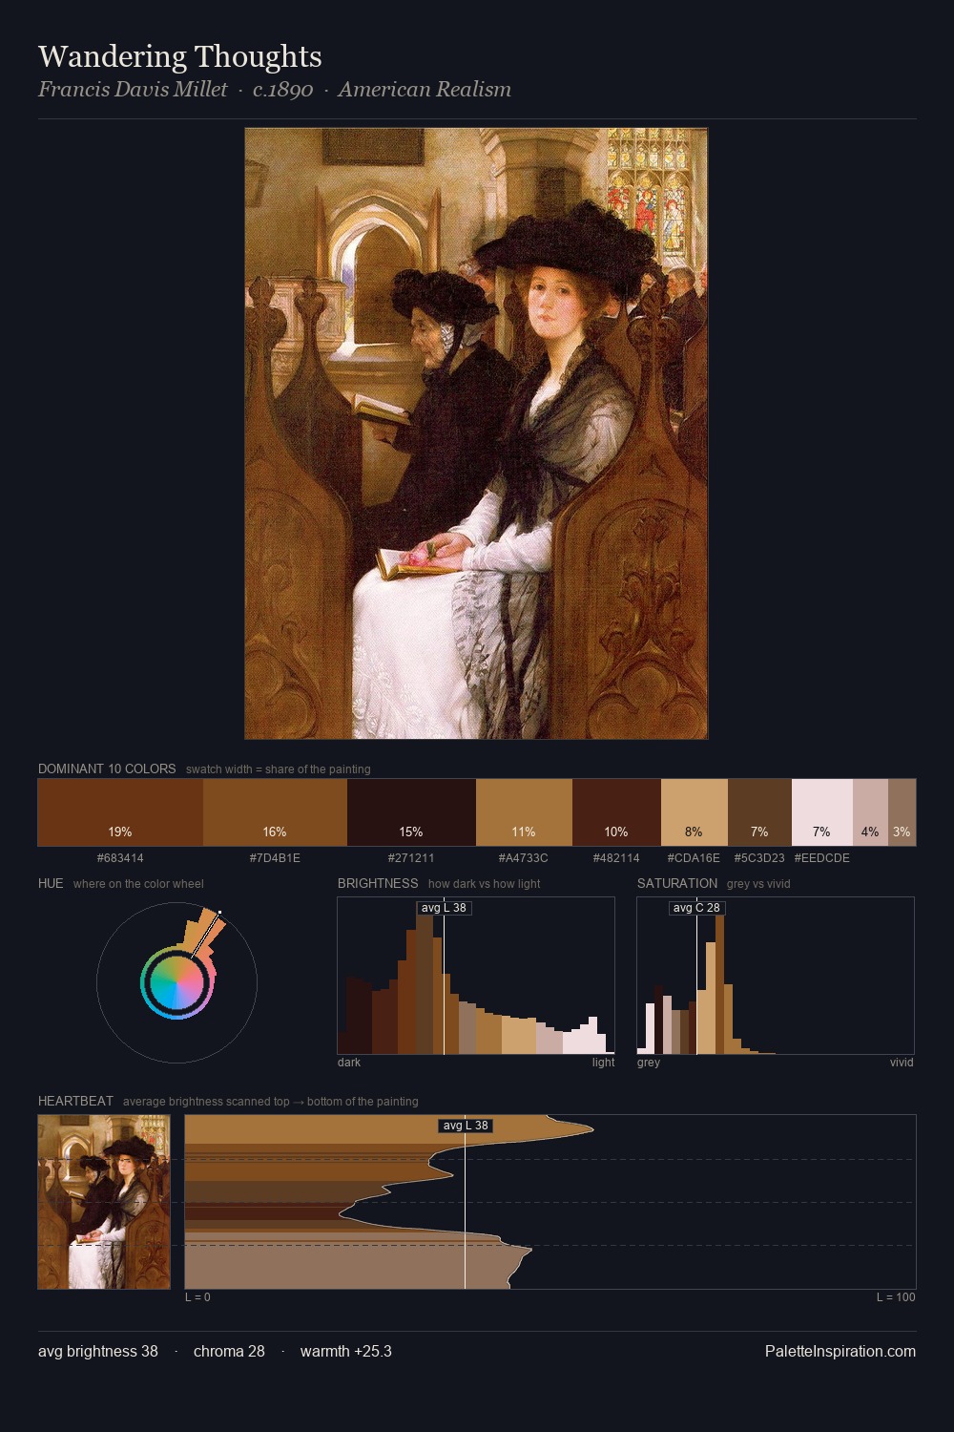
Task: Click the 'vivid' axis label
Action: (x=902, y=1063)
